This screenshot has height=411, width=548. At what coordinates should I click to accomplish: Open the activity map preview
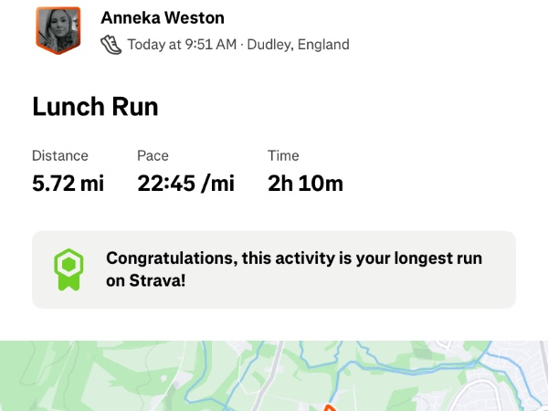tap(274, 376)
